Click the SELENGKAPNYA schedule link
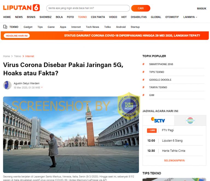The height and width of the screenshot is (181, 210). click(174, 160)
